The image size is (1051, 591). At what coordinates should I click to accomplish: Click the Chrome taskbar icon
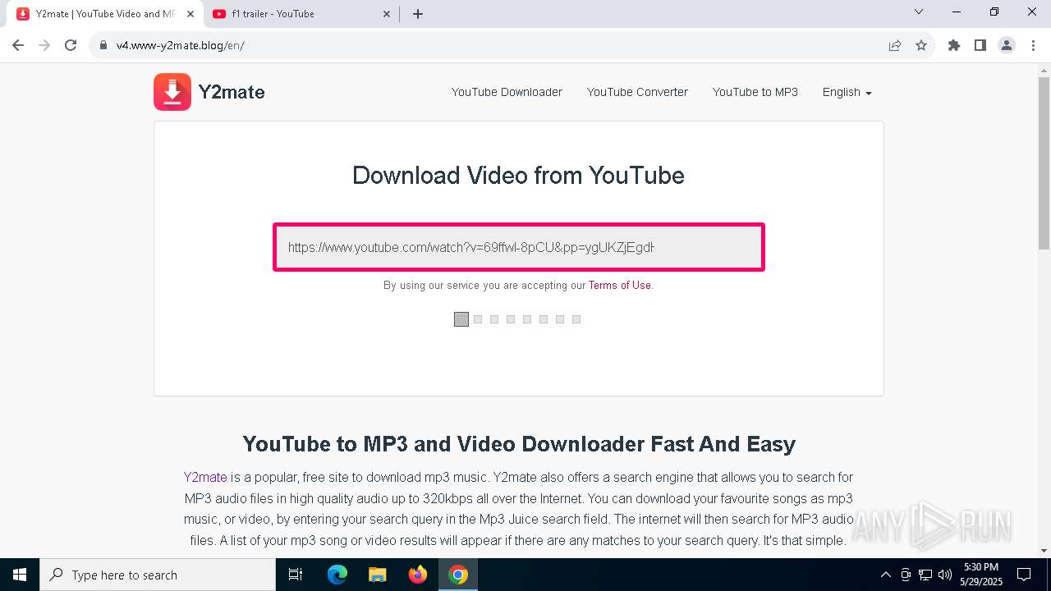point(458,575)
